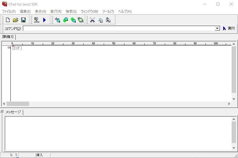The image size is (238, 158).
Task: Click the message output text area
Action: 118,133
